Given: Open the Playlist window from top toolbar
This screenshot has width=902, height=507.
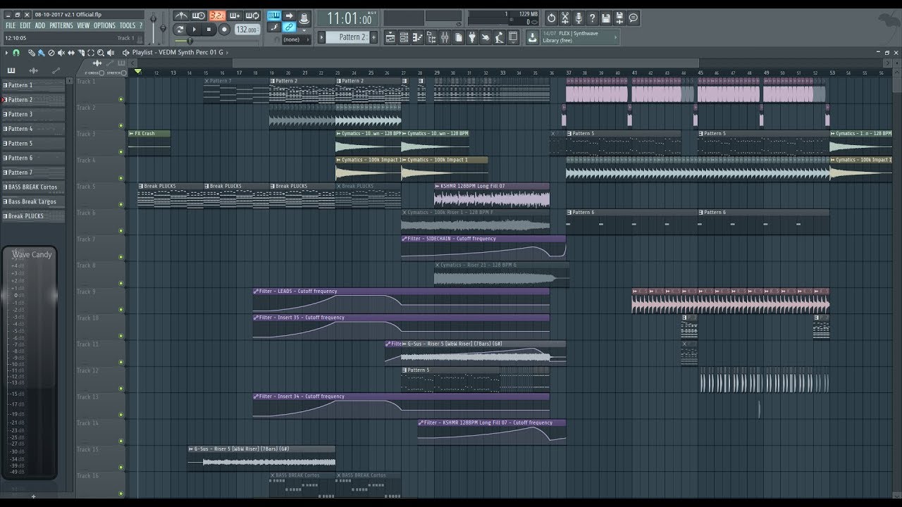Looking at the screenshot, I should click(x=390, y=37).
